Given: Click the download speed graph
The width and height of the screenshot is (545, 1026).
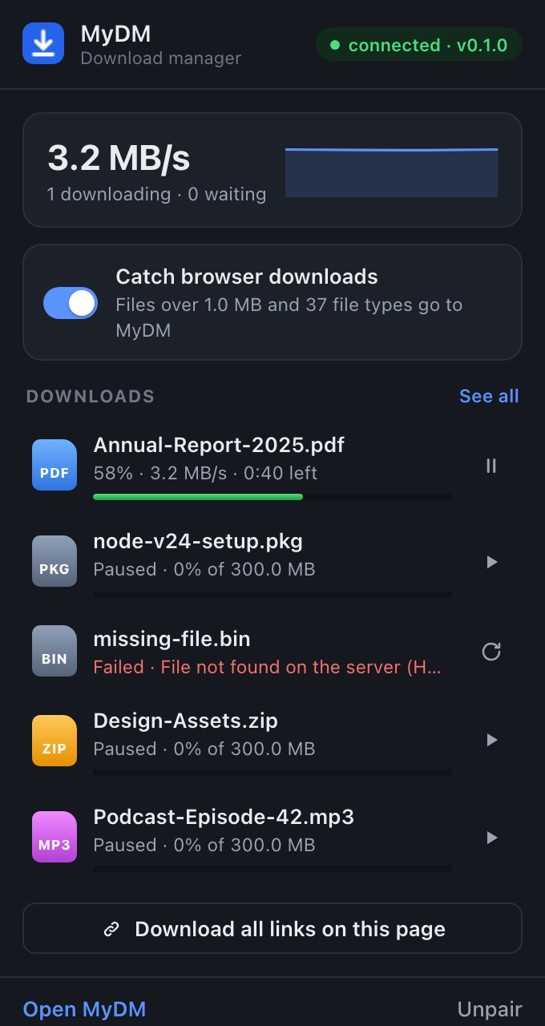Looking at the screenshot, I should (x=392, y=172).
